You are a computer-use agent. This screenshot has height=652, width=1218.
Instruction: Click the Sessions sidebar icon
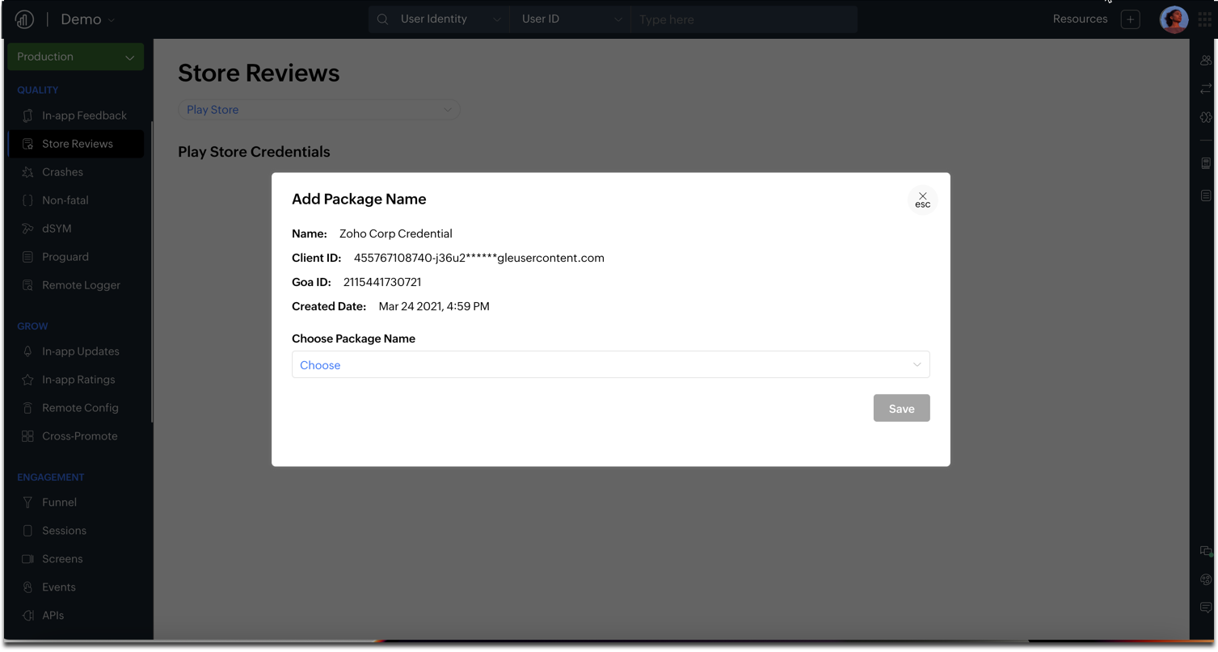coord(27,531)
